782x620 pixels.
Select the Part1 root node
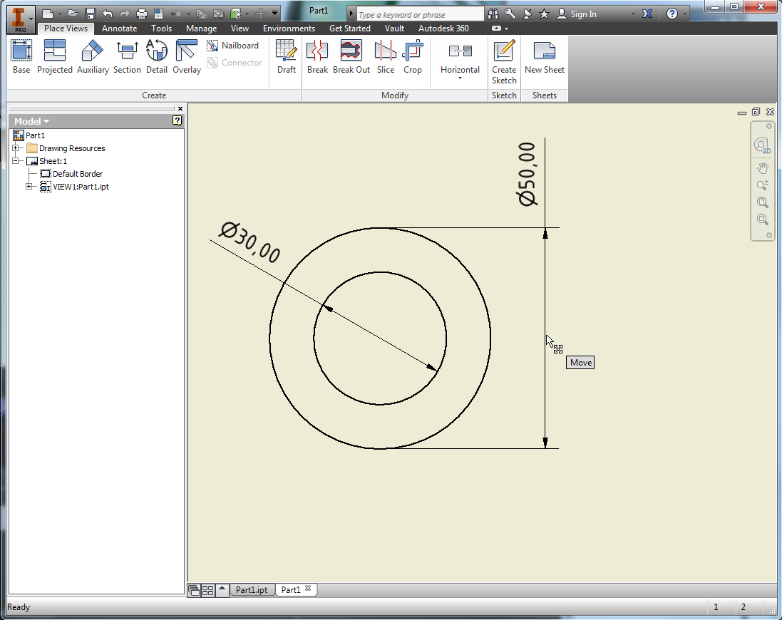[x=35, y=135]
